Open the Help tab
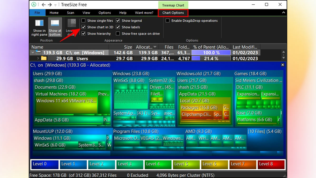 coord(123,13)
